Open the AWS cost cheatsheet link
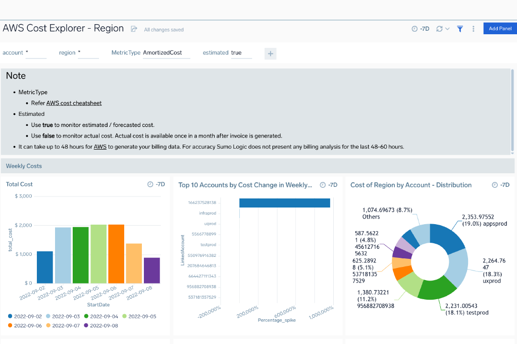The image size is (517, 344). point(74,103)
